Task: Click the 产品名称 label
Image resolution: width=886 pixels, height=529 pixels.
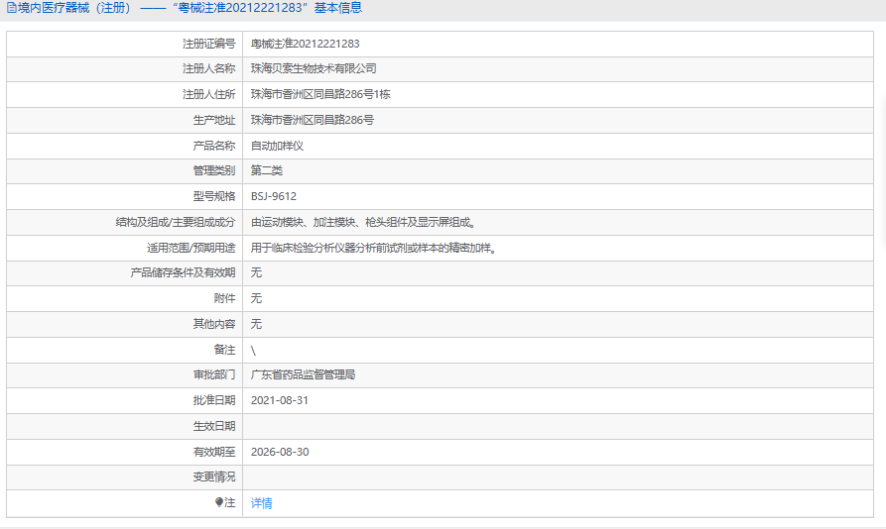Action: [214, 146]
